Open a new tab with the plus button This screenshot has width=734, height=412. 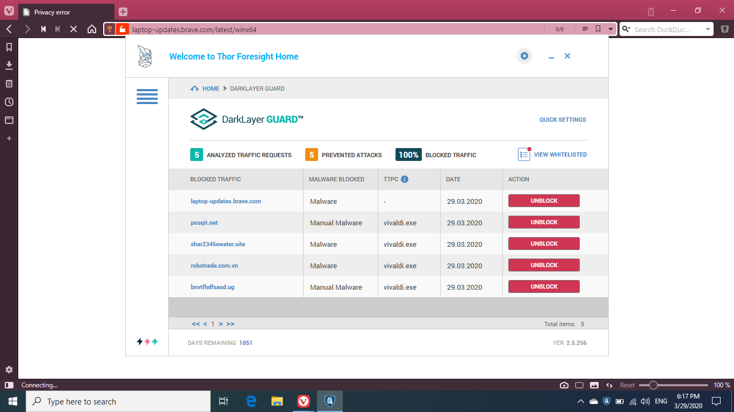click(123, 12)
